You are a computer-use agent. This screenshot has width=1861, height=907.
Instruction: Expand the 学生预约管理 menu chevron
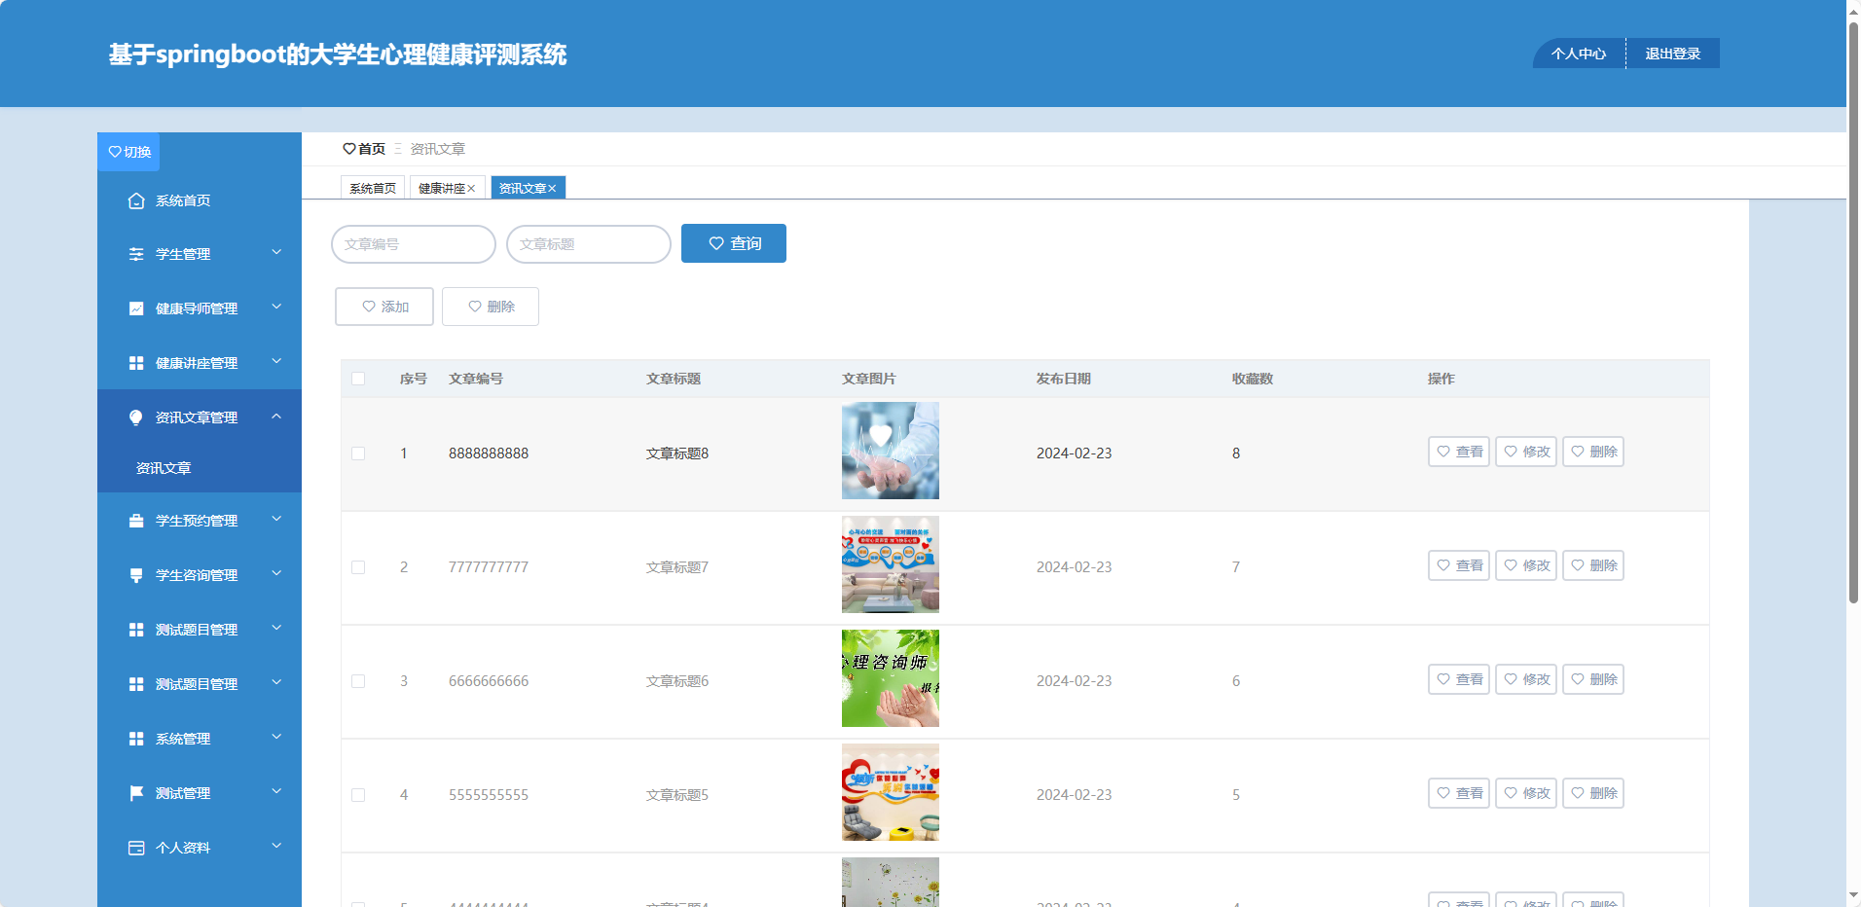(276, 520)
